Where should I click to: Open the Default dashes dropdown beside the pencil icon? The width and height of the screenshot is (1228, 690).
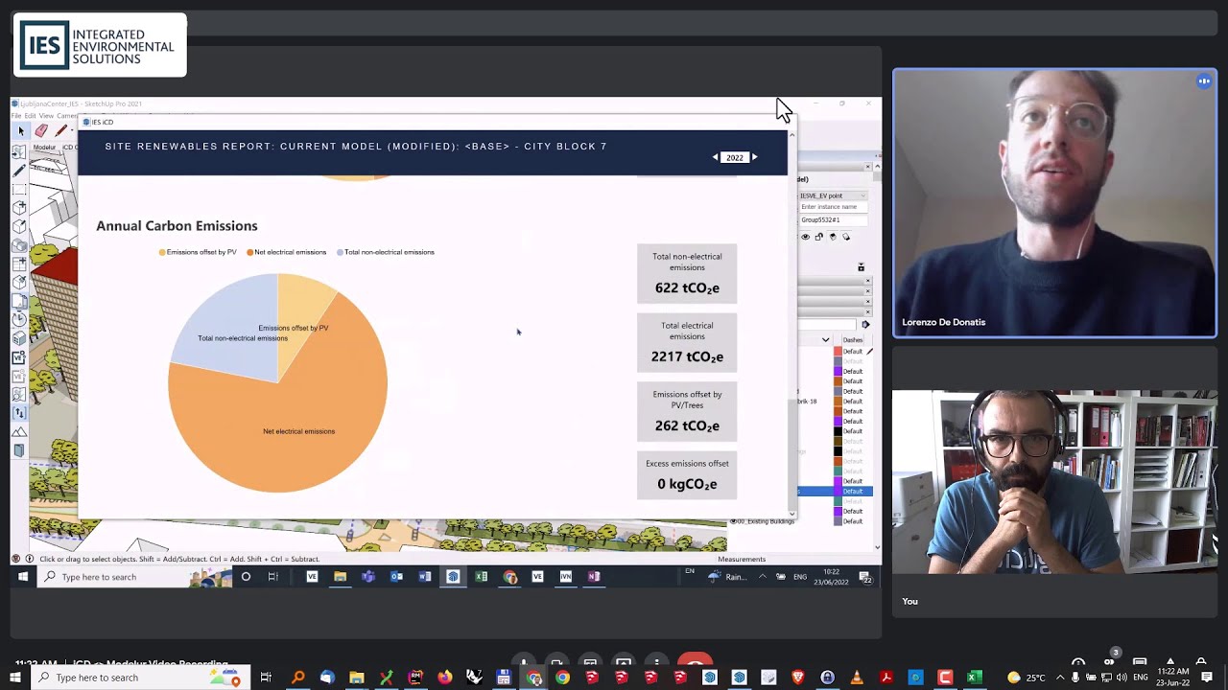[x=853, y=351]
